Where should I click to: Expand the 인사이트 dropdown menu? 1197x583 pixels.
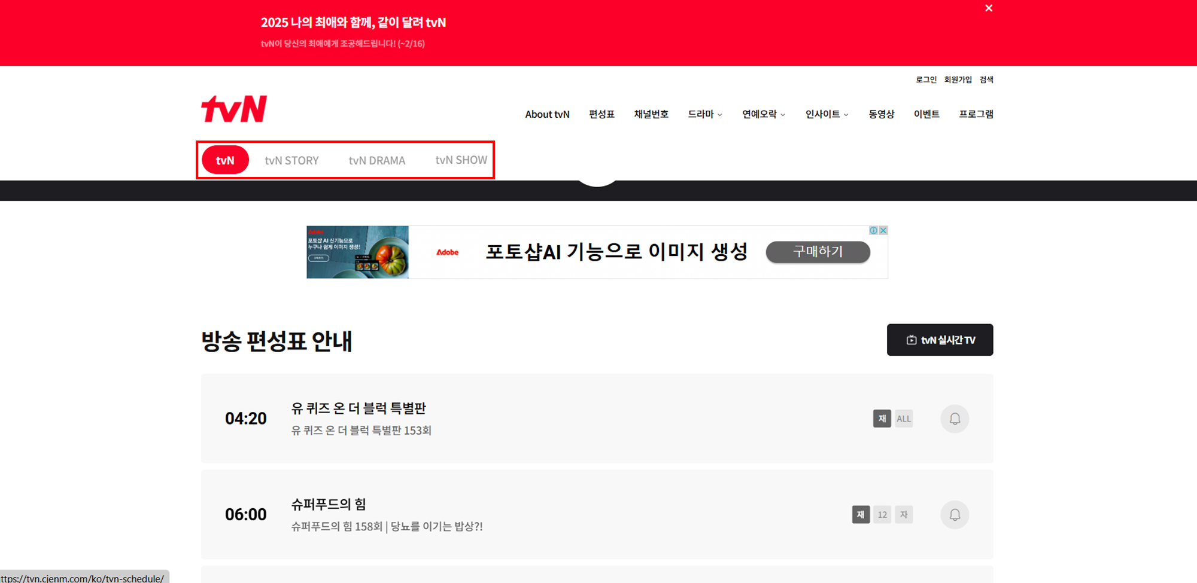pos(825,114)
